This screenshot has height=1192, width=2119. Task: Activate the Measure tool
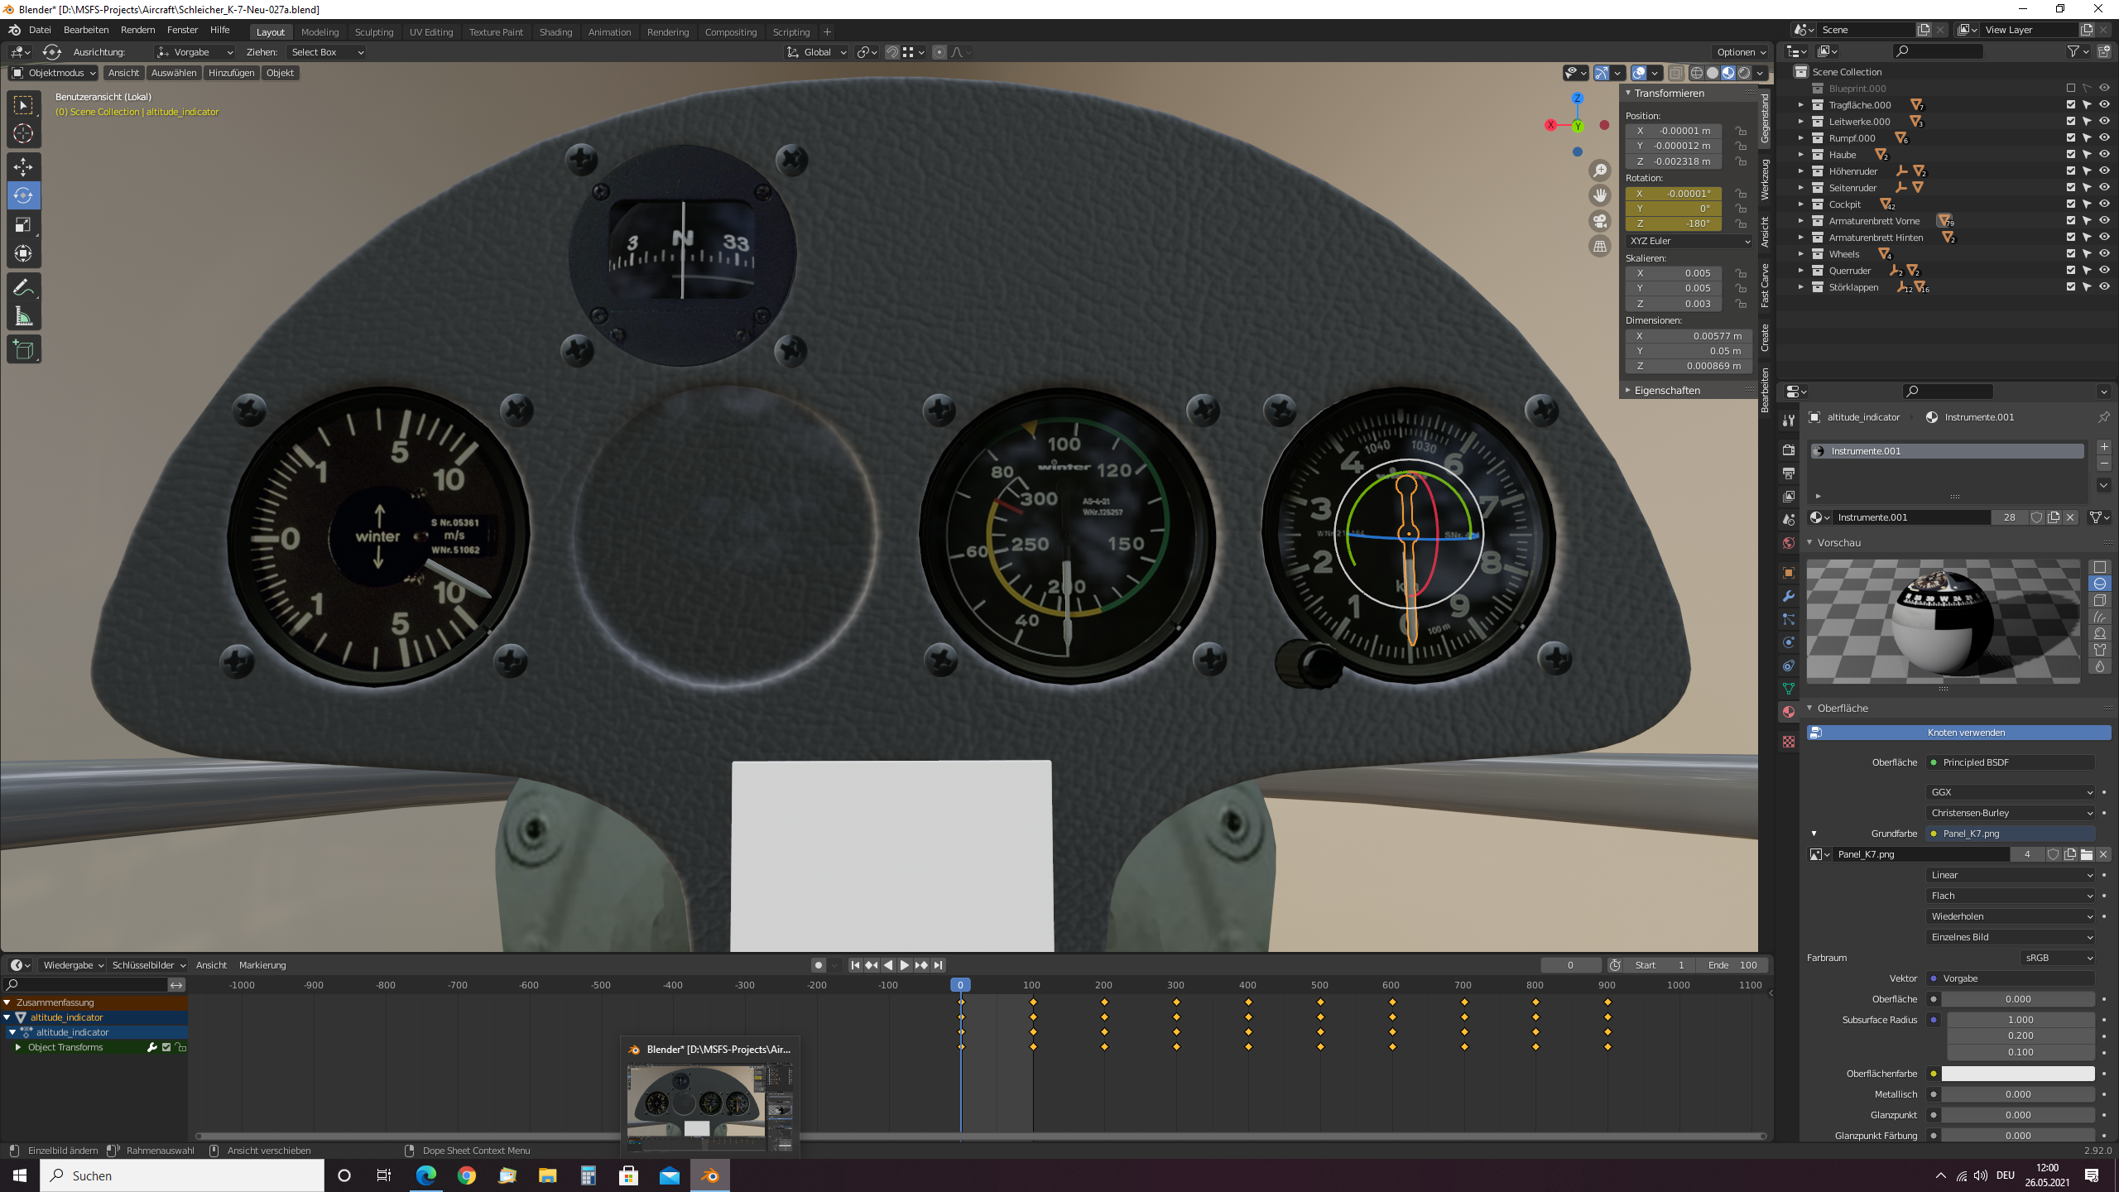coord(23,316)
